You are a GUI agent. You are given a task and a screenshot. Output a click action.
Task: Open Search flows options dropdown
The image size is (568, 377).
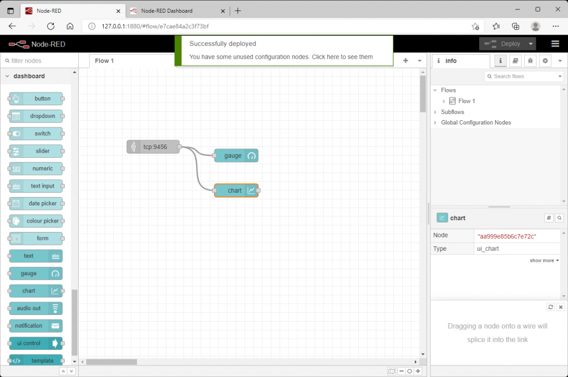[x=560, y=76]
